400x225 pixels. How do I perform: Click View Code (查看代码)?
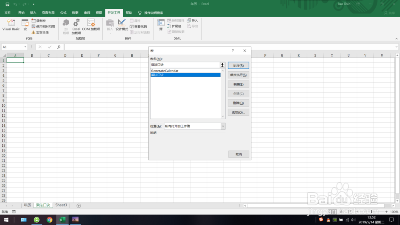coord(138,26)
